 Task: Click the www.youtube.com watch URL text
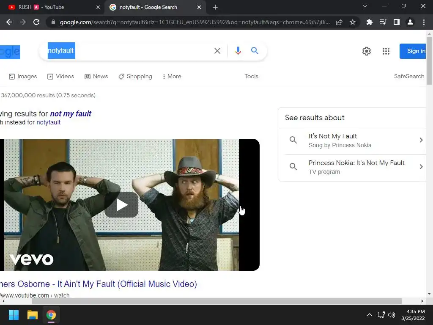click(x=35, y=295)
